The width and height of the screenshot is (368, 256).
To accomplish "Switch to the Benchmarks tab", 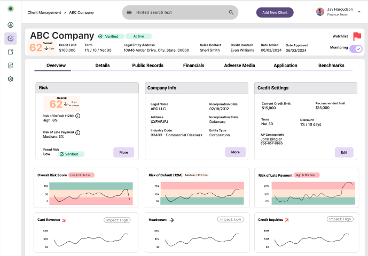I will tap(331, 65).
